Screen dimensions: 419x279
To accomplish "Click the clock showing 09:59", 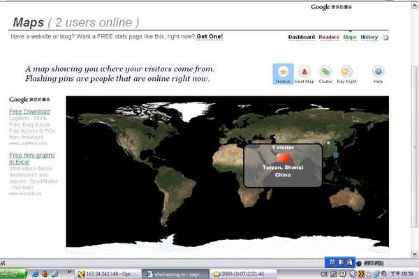I will [x=402, y=274].
